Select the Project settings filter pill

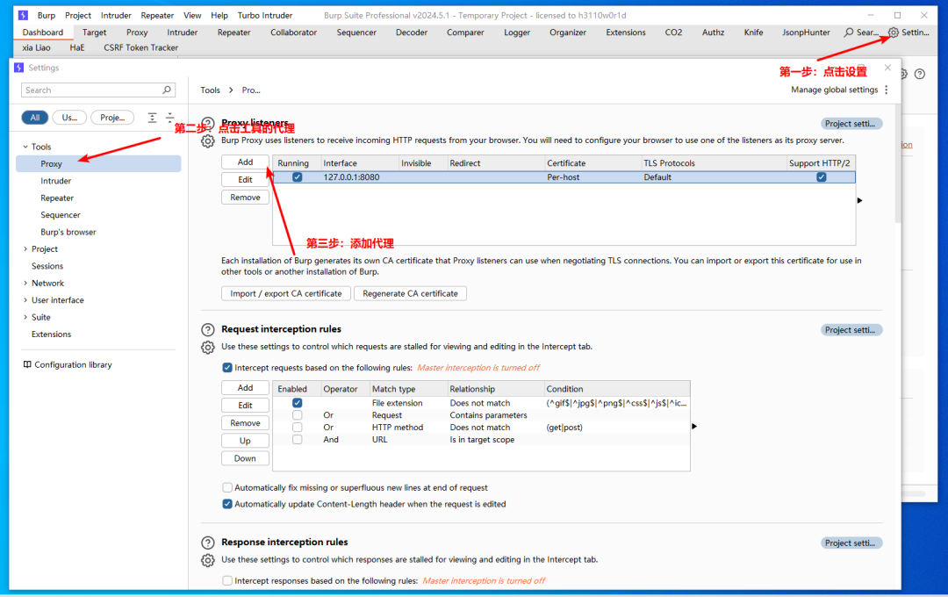coord(112,118)
